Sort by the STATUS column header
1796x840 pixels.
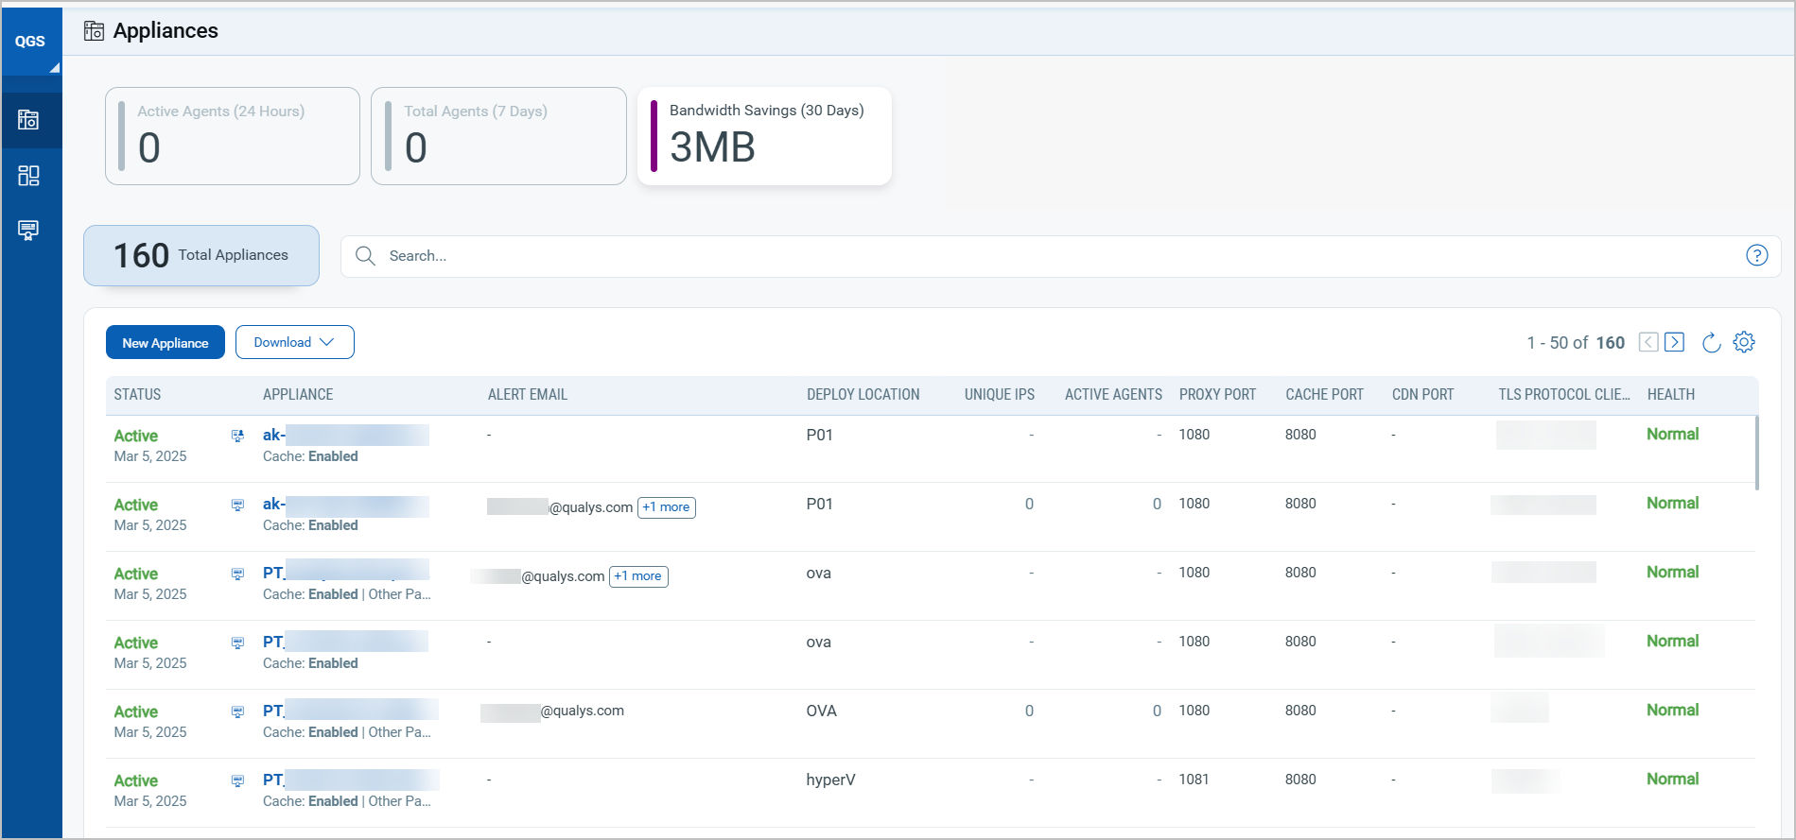137,395
